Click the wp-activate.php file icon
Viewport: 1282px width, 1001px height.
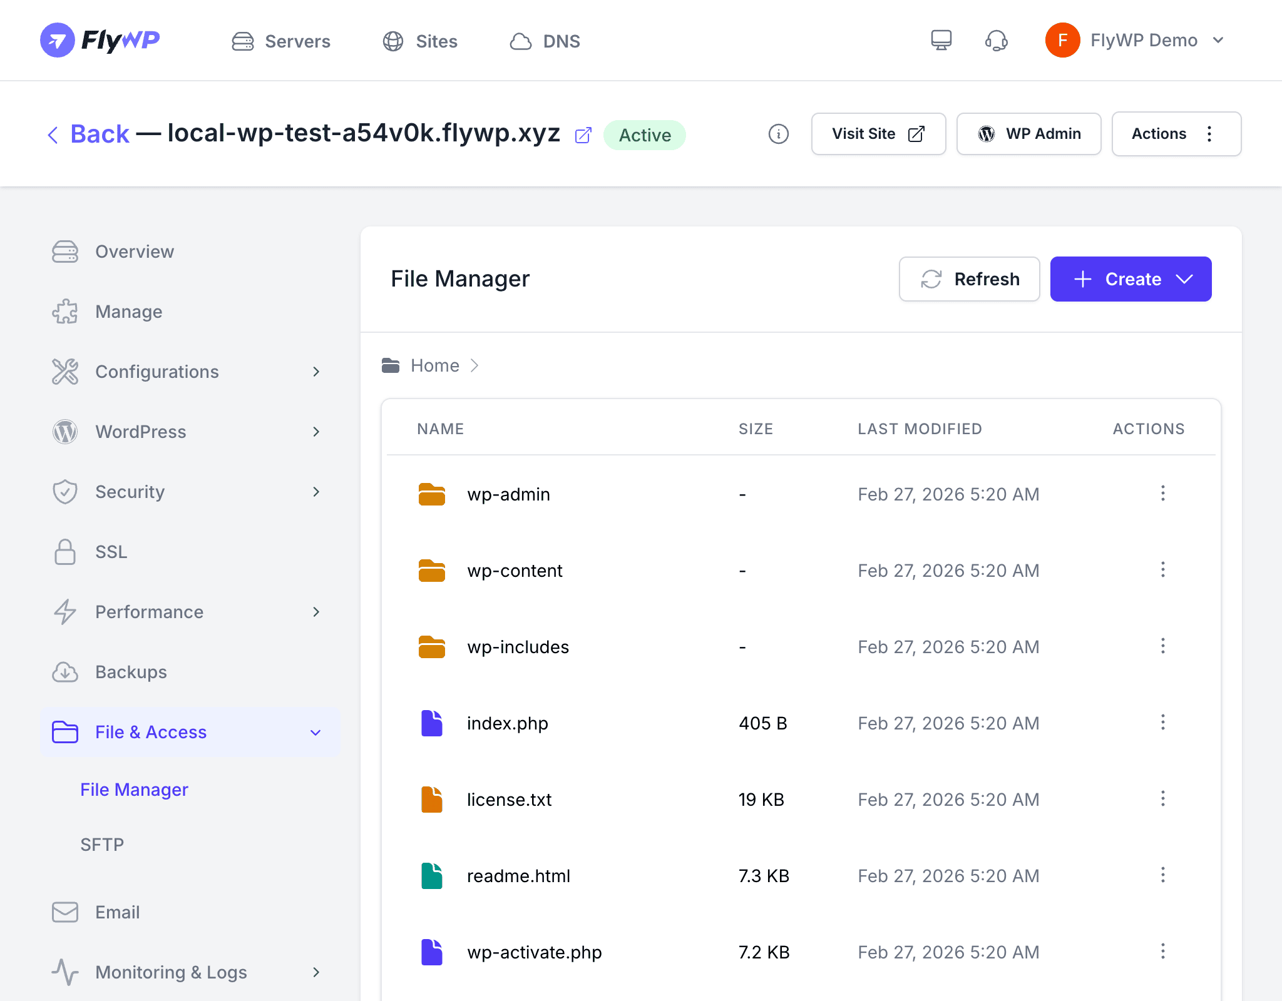coord(431,952)
